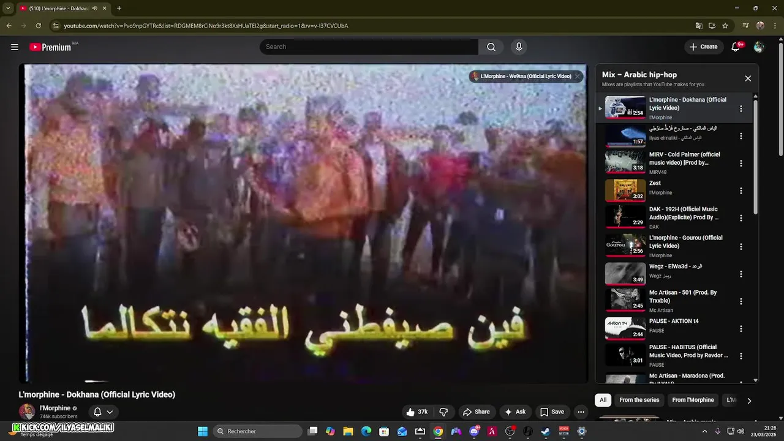Play DAK - 192H (Officiel Music Audio) title
This screenshot has width=784, height=441.
point(684,213)
